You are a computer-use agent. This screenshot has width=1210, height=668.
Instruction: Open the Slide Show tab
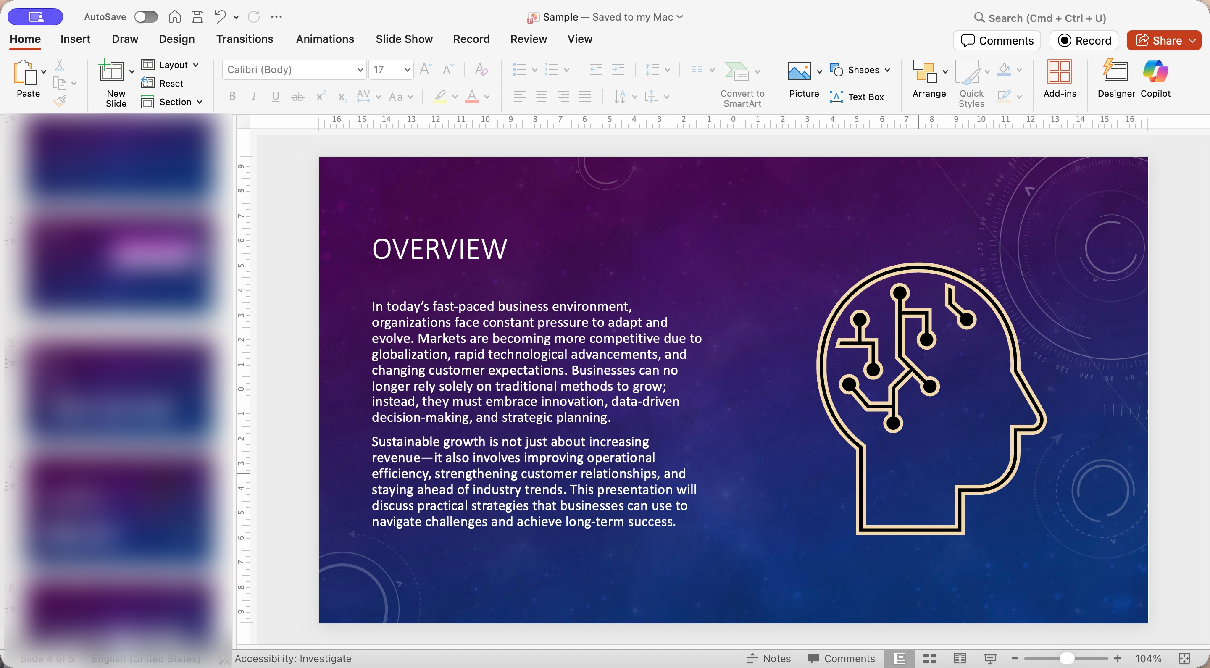pos(404,39)
